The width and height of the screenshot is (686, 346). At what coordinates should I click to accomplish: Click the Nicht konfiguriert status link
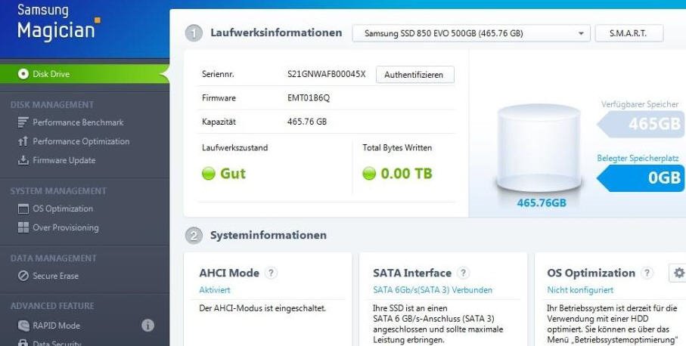click(580, 290)
